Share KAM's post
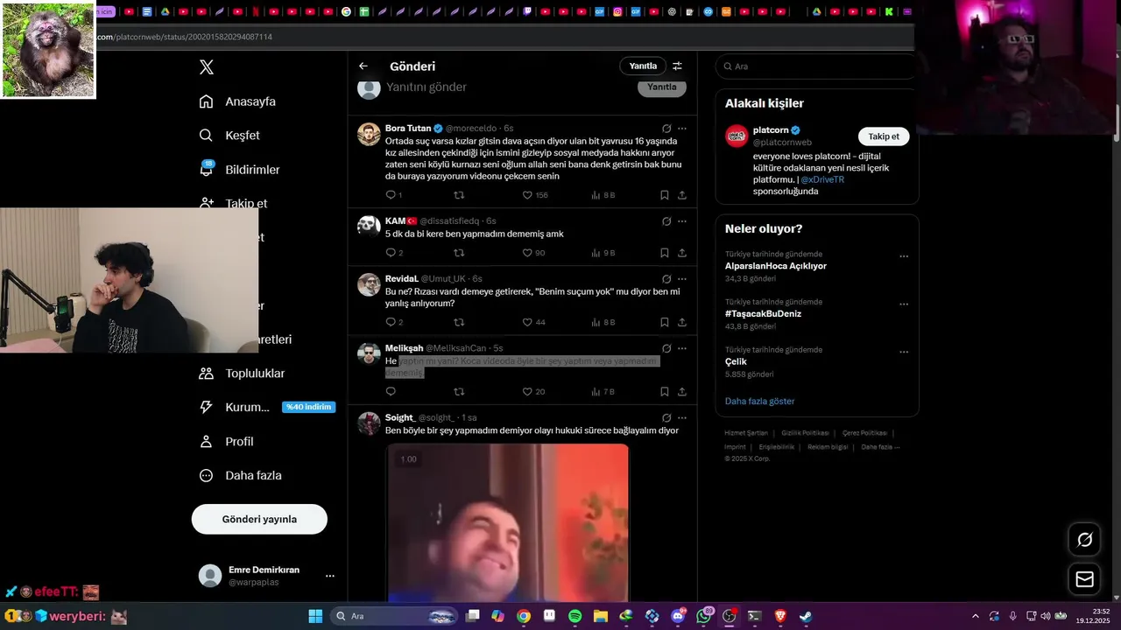The image size is (1121, 630). point(682,253)
